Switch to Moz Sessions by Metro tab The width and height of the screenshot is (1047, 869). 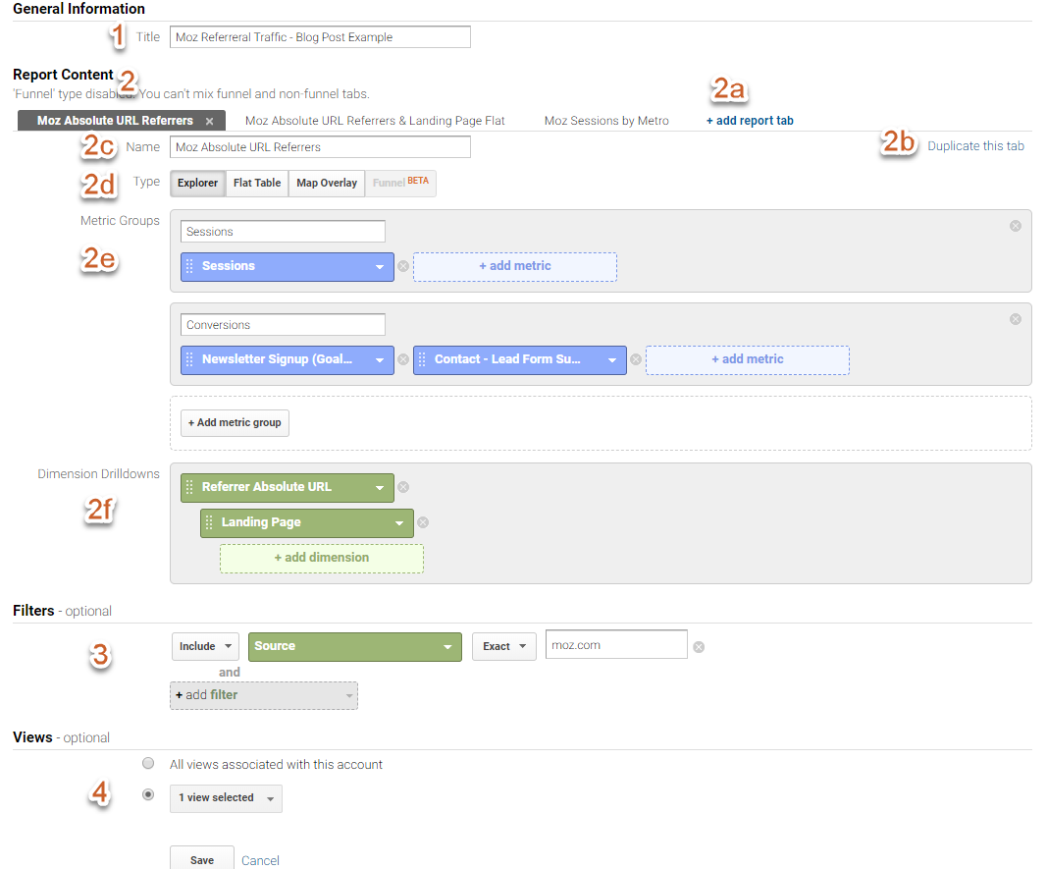coord(606,121)
